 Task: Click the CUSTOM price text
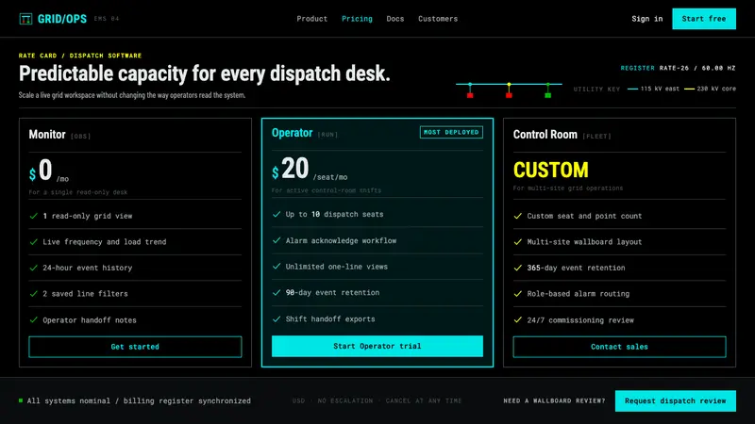(x=551, y=170)
